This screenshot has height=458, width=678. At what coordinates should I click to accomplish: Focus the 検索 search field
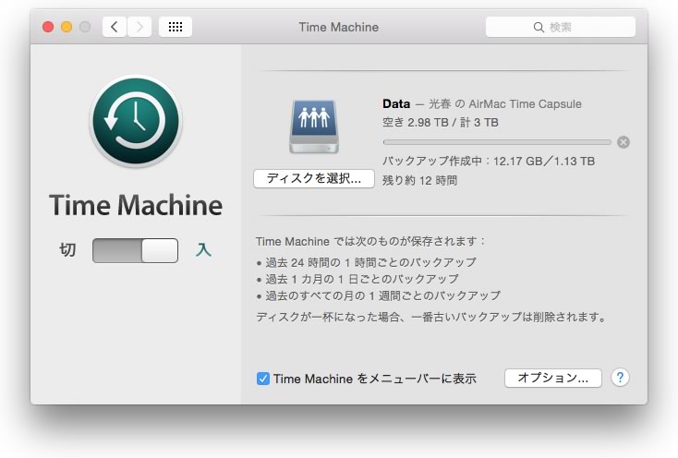click(561, 27)
